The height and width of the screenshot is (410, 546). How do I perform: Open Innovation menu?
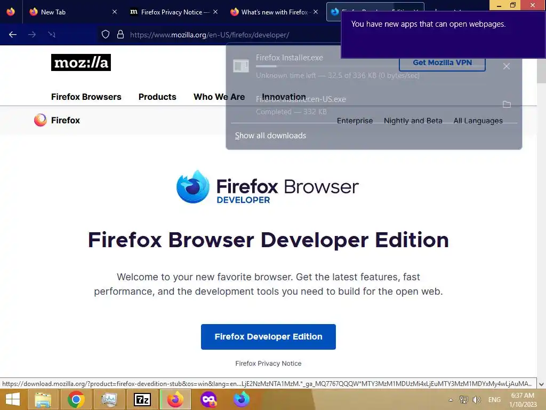[x=284, y=97]
